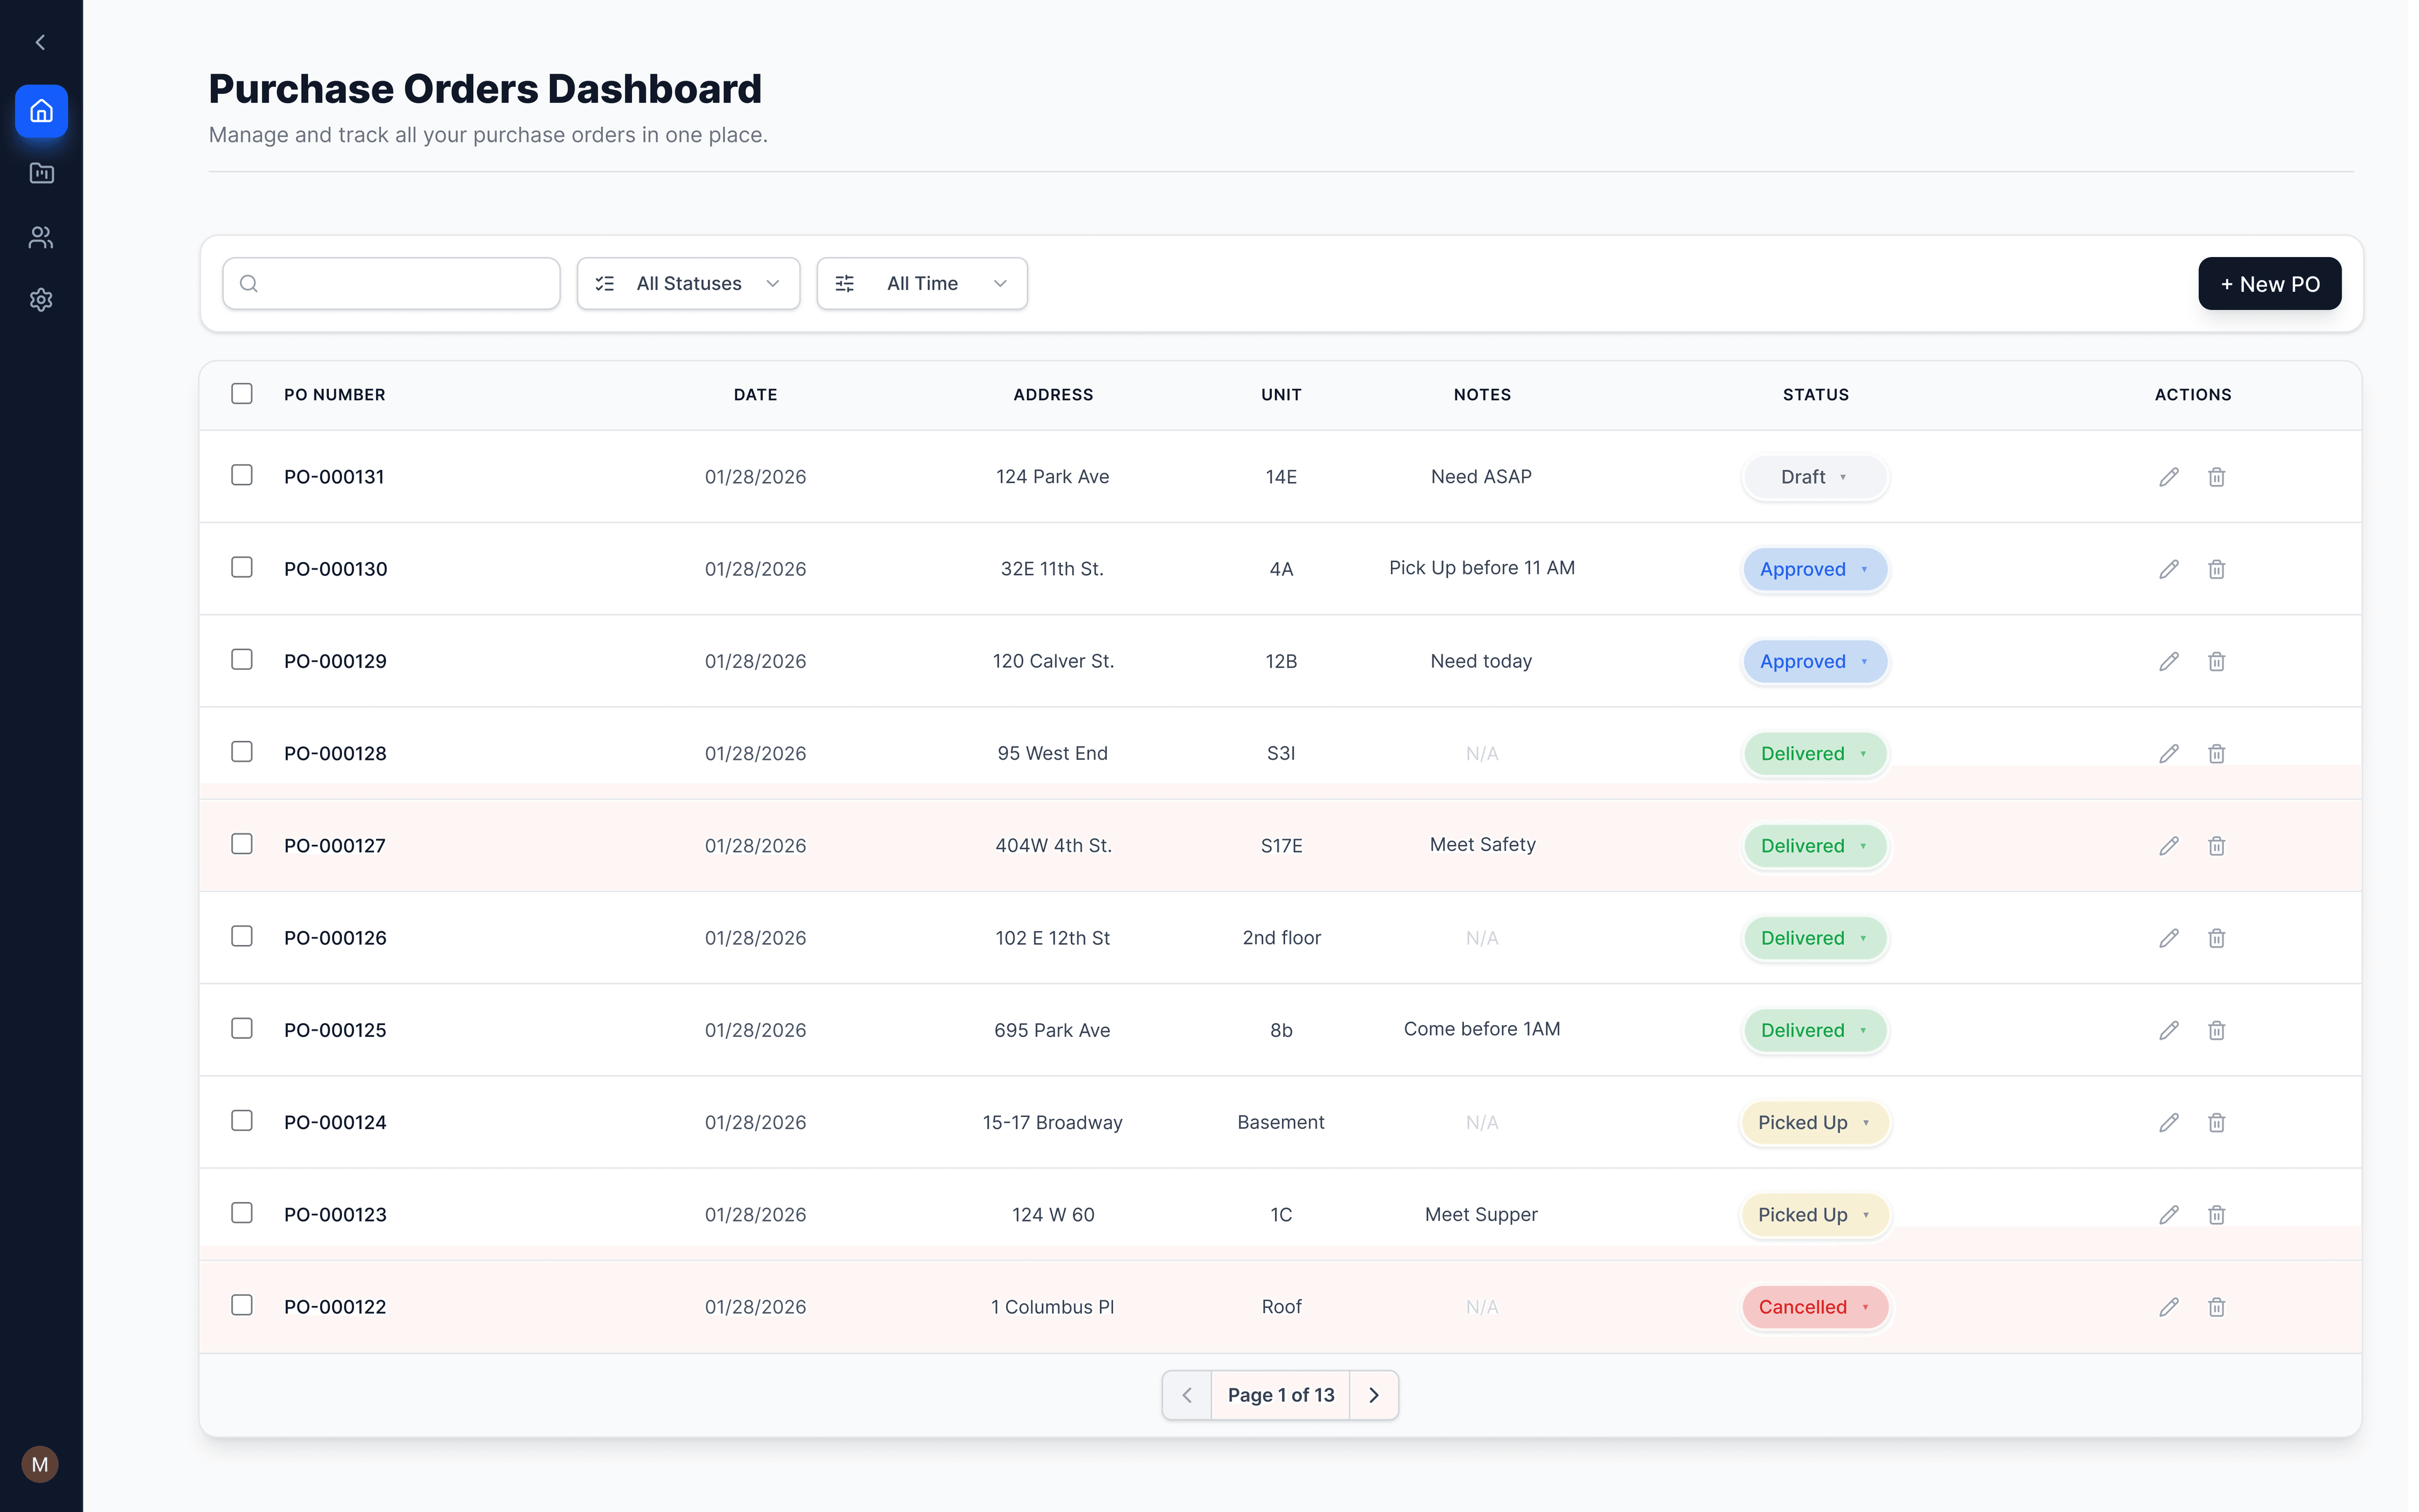Open the reports folder sidebar icon

coord(41,173)
